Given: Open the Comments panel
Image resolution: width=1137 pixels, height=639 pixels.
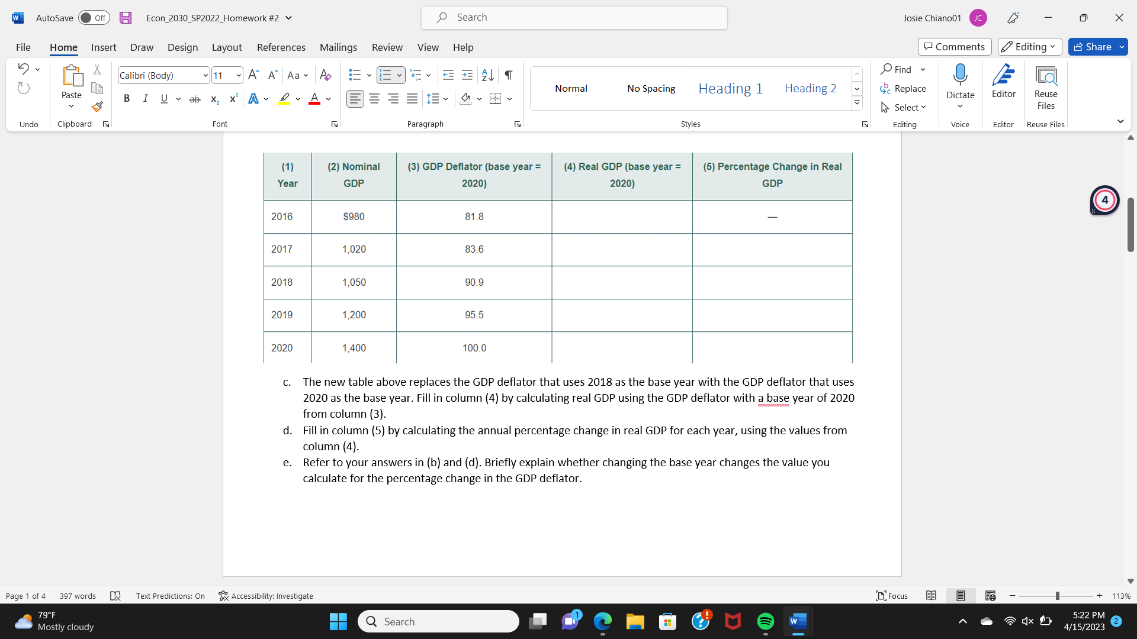Looking at the screenshot, I should (x=954, y=46).
